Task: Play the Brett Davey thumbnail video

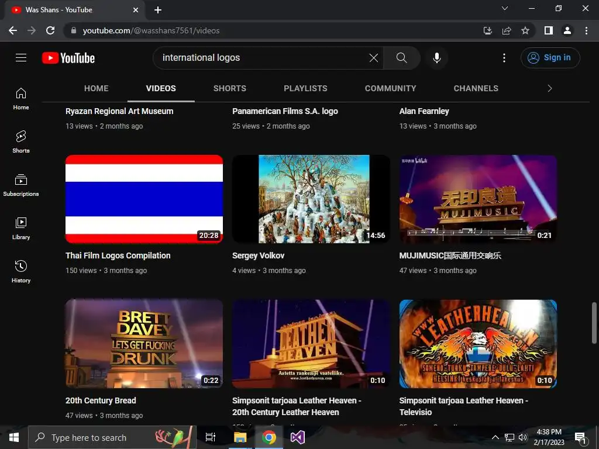Action: [144, 344]
